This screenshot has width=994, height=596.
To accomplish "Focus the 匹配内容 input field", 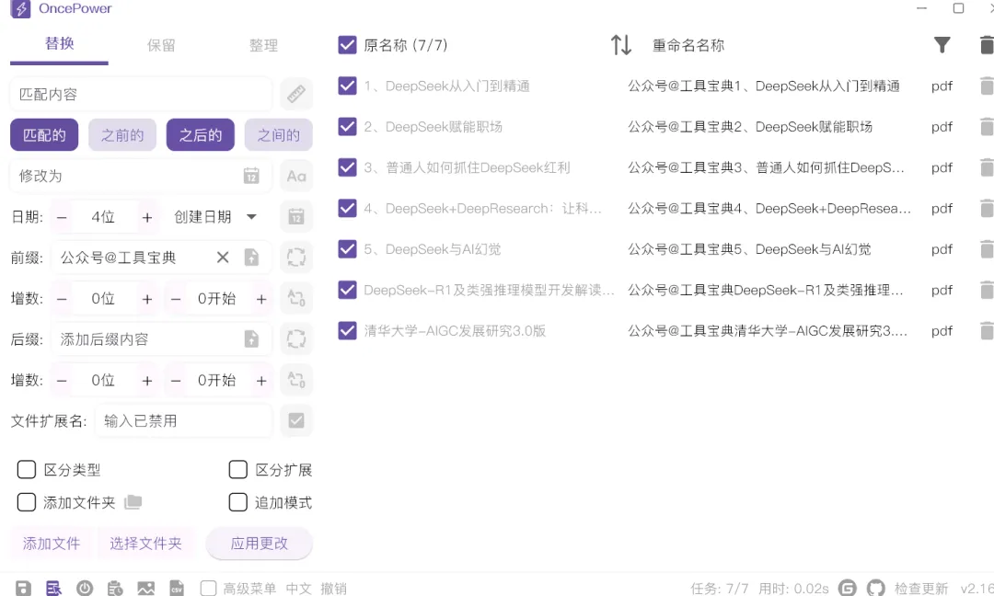I will click(141, 95).
